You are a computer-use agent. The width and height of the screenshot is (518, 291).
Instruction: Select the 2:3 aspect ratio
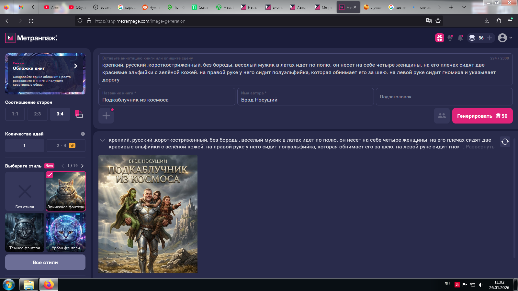tap(38, 114)
